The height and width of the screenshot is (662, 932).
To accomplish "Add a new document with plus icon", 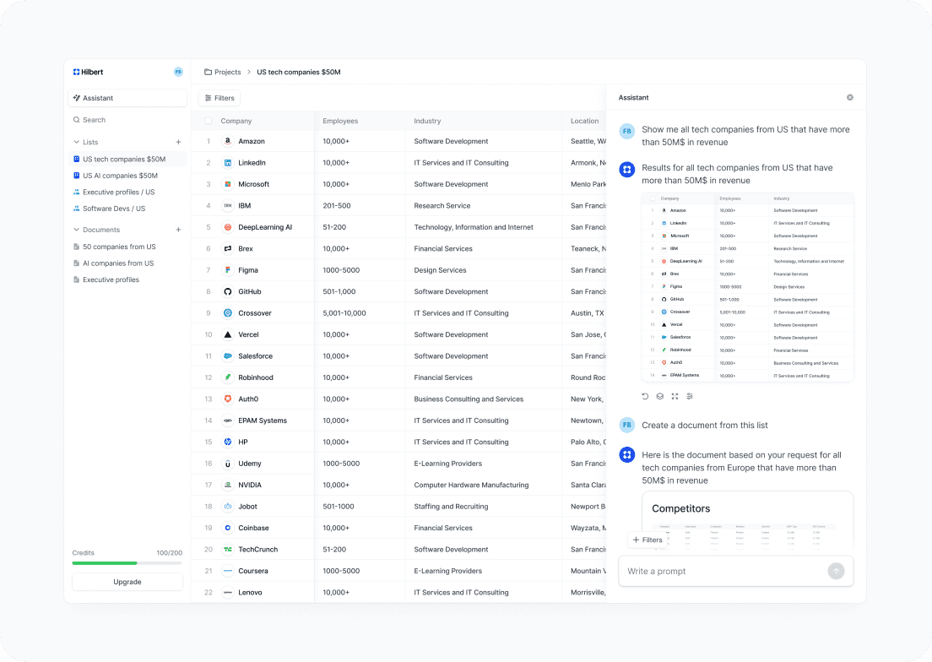I will tap(178, 230).
